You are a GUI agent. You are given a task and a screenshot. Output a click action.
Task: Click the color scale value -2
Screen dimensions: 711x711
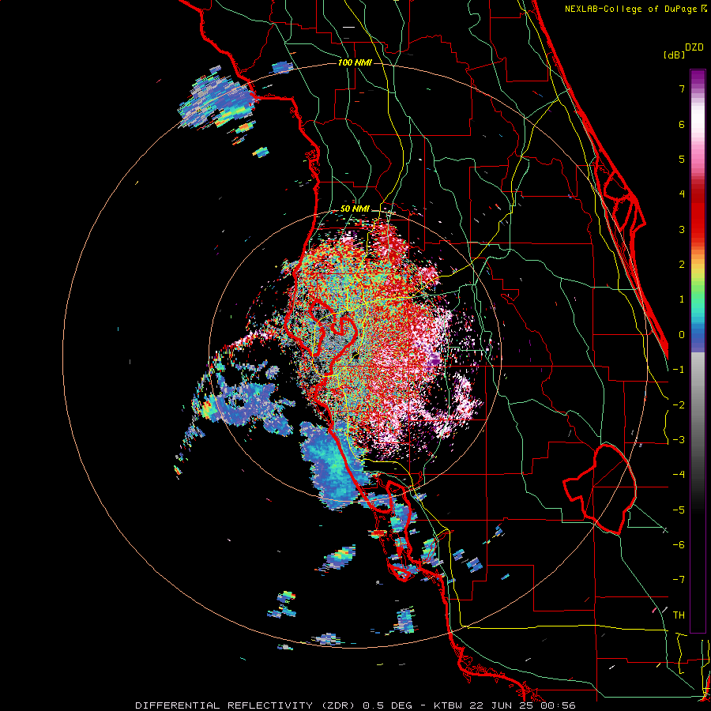(x=679, y=405)
